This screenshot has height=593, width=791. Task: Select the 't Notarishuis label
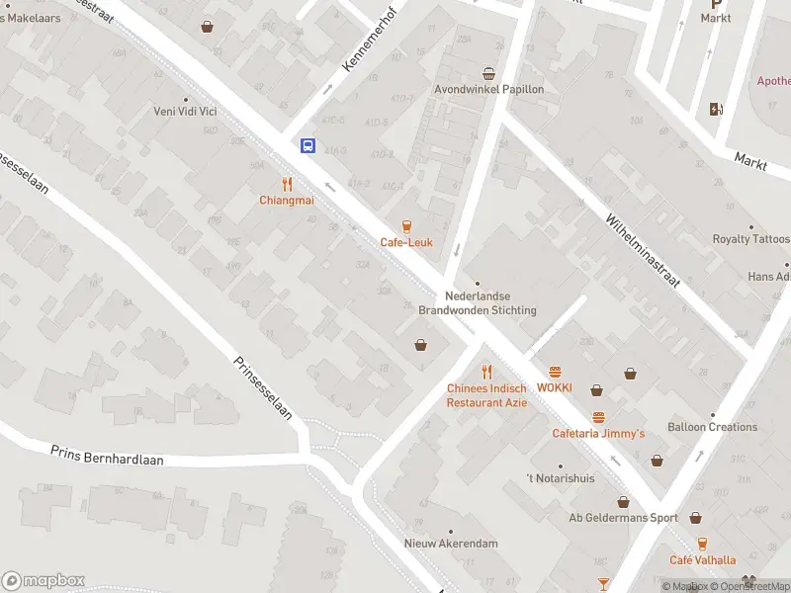click(x=560, y=478)
